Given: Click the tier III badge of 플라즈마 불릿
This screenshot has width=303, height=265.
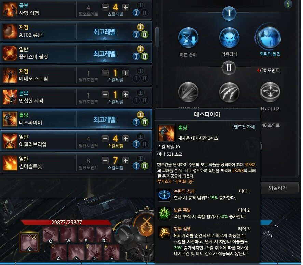Looking at the screenshot, I should pos(140,49).
